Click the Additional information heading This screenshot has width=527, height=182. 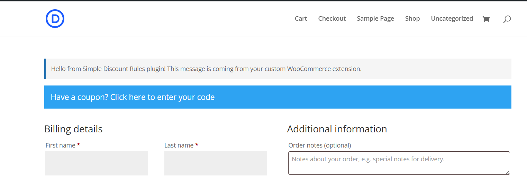pyautogui.click(x=337, y=129)
